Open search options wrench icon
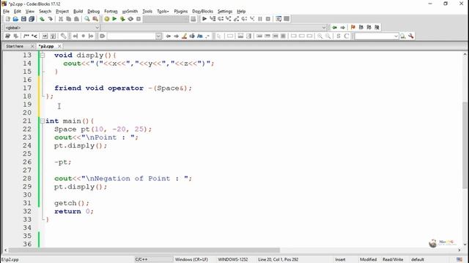 coord(411,36)
